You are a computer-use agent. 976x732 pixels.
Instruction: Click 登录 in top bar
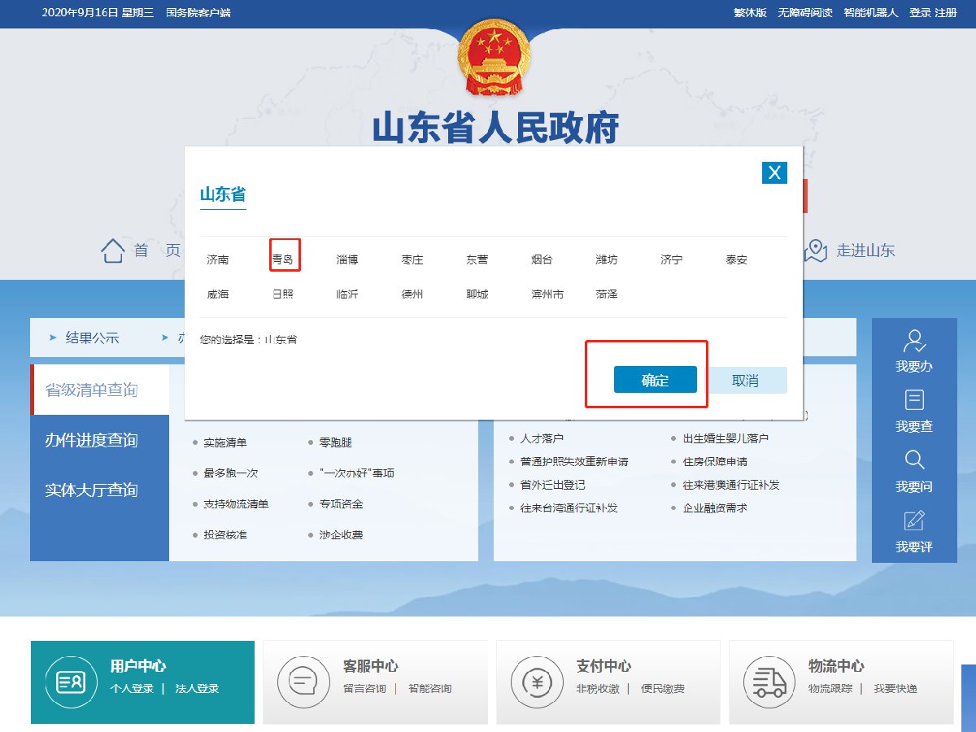920,13
